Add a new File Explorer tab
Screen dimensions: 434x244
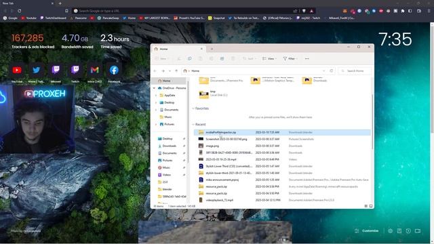point(212,49)
